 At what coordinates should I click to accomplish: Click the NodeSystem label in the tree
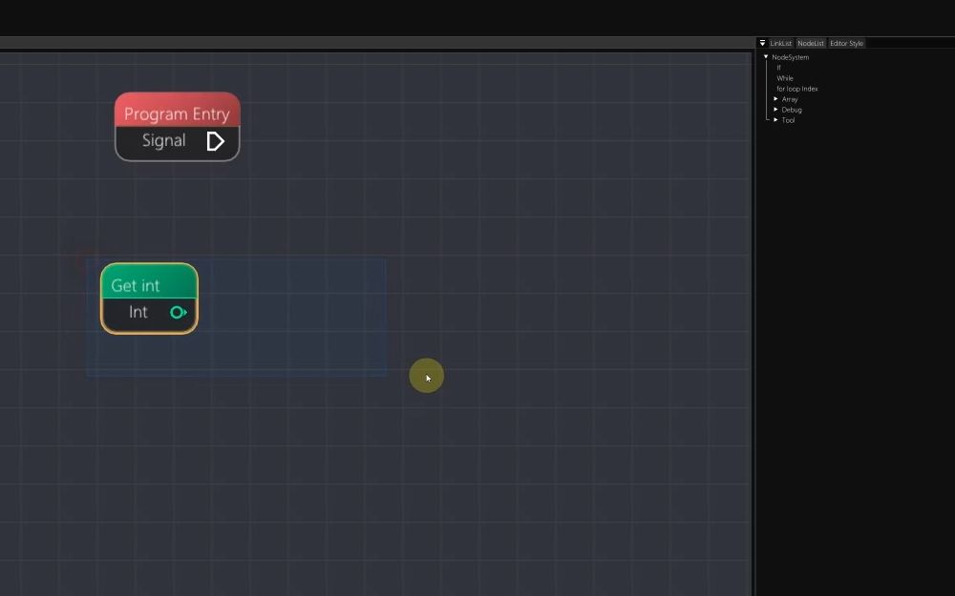click(x=790, y=57)
